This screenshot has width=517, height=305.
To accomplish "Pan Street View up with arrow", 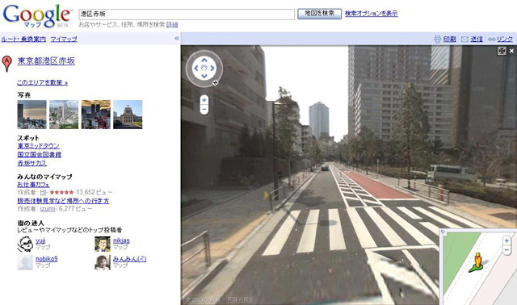I will [204, 61].
